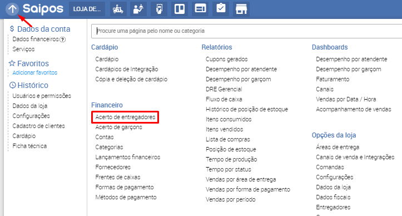This screenshot has height=216, width=402.
Task: Open Vendas por Data / Hora dashboard
Action: click(x=346, y=99)
